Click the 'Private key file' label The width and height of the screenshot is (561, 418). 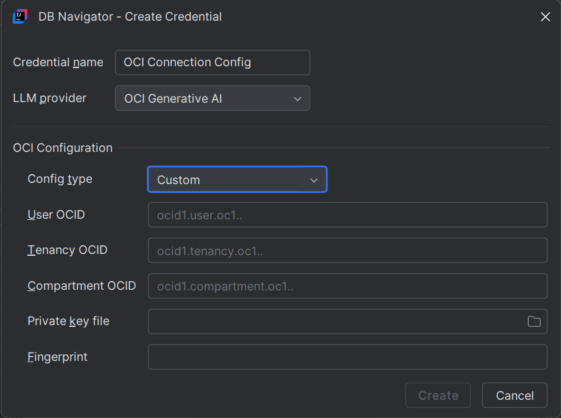68,321
